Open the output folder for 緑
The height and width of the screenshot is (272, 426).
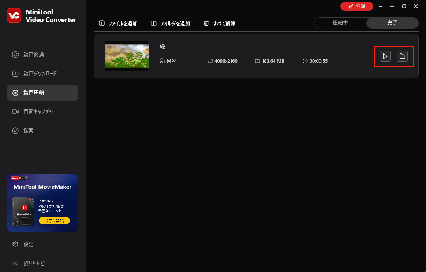[402, 56]
